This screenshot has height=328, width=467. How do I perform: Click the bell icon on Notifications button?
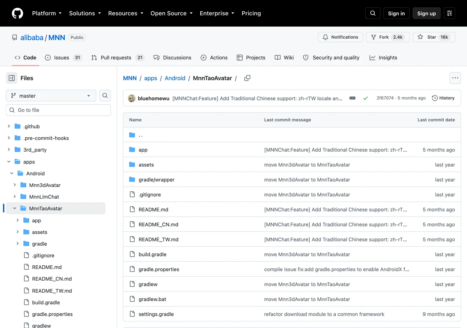coord(325,37)
